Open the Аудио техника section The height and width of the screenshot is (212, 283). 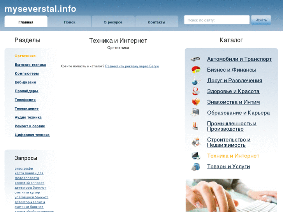28,117
